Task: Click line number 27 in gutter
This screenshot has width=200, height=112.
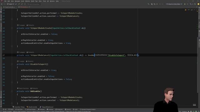Action: [3, 55]
